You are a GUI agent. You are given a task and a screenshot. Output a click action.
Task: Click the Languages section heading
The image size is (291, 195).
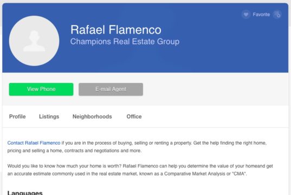click(x=25, y=193)
